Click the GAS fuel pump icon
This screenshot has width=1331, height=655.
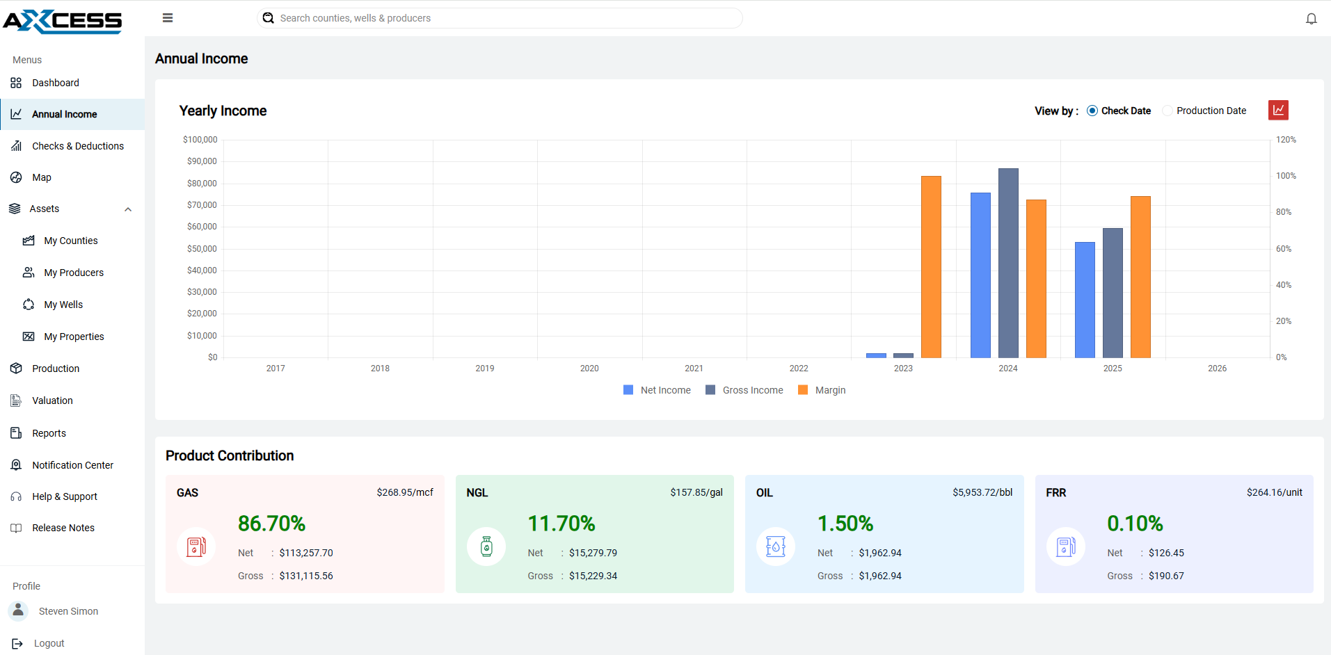[x=196, y=547]
